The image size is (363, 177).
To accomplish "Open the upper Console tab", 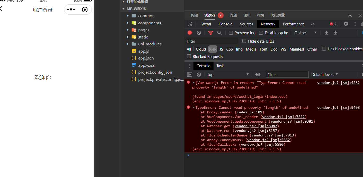I will (x=226, y=24).
